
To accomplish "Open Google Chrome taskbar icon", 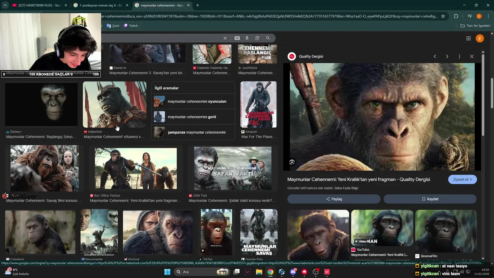I will click(x=270, y=272).
